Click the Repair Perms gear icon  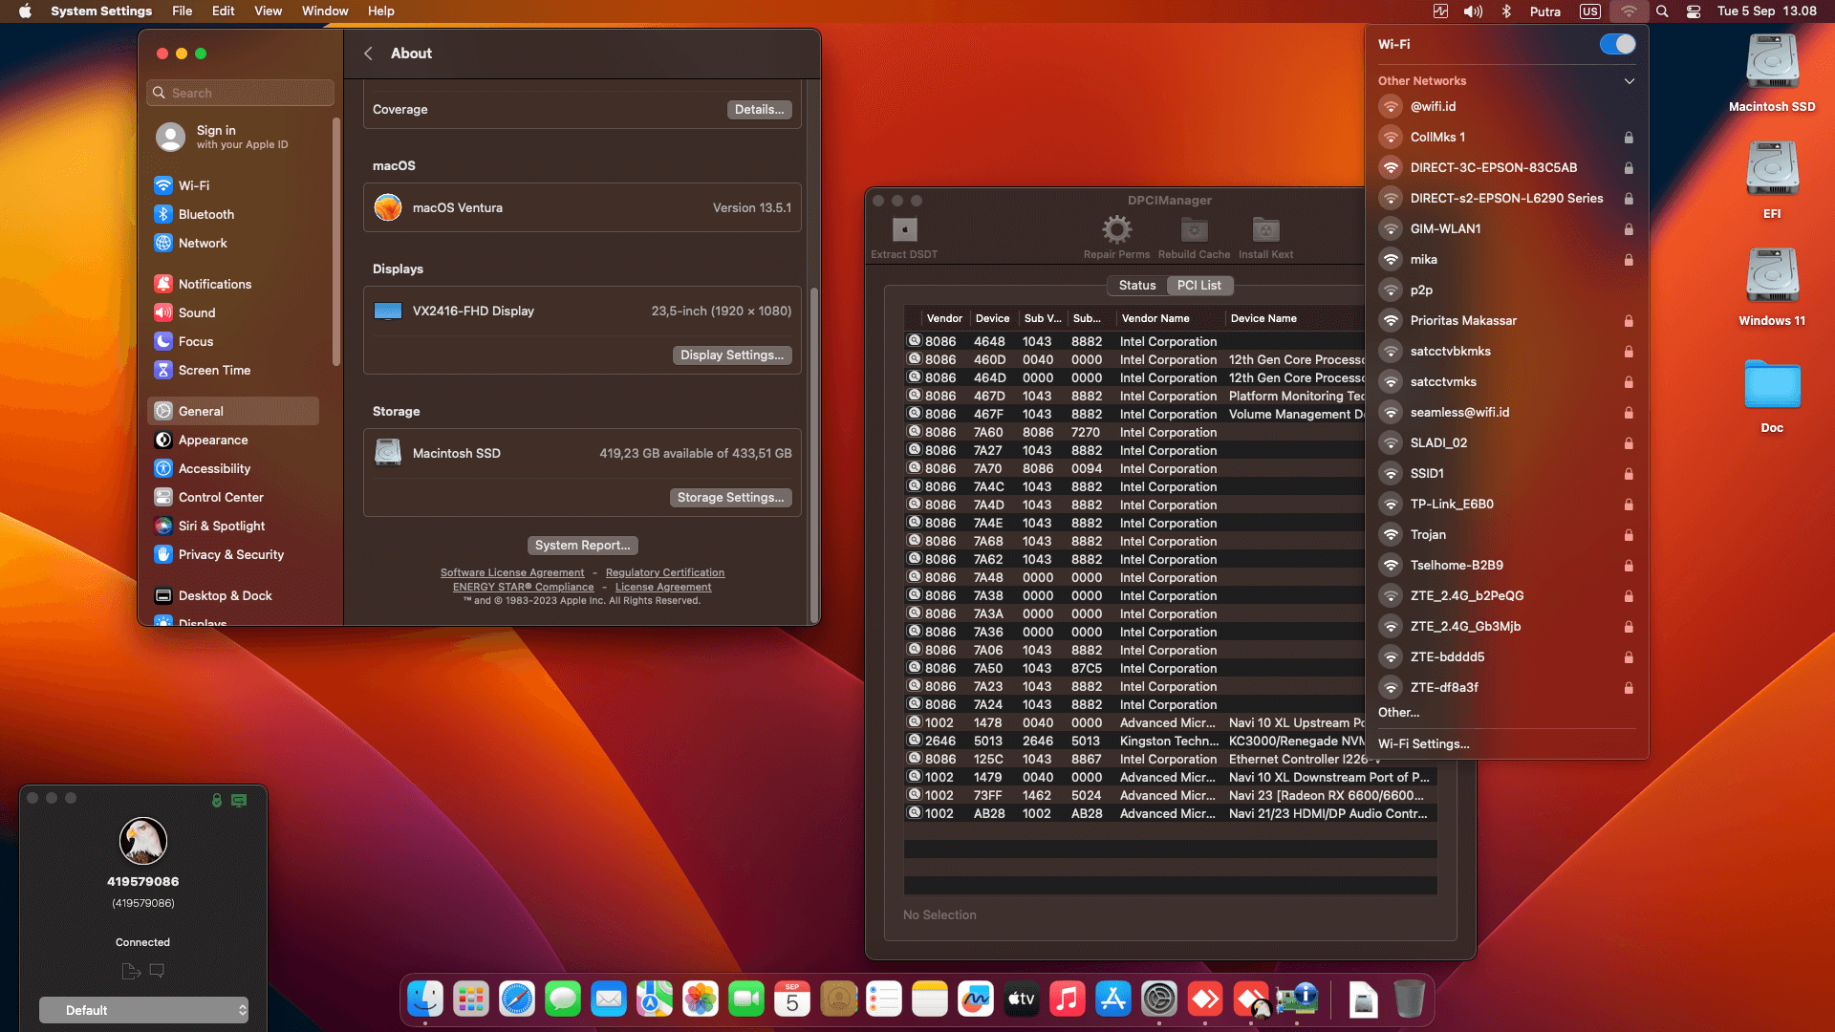click(x=1116, y=230)
